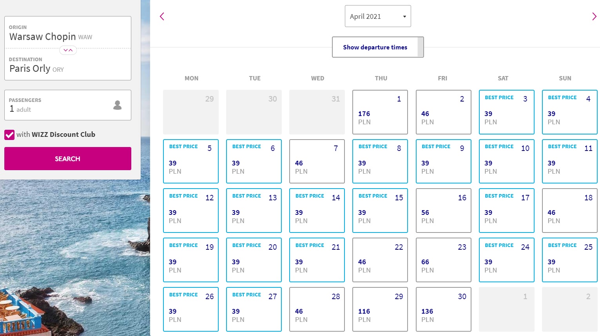Open the passengers selector showing 1 adult
Viewport: 600px width, 336px height.
coord(68,105)
